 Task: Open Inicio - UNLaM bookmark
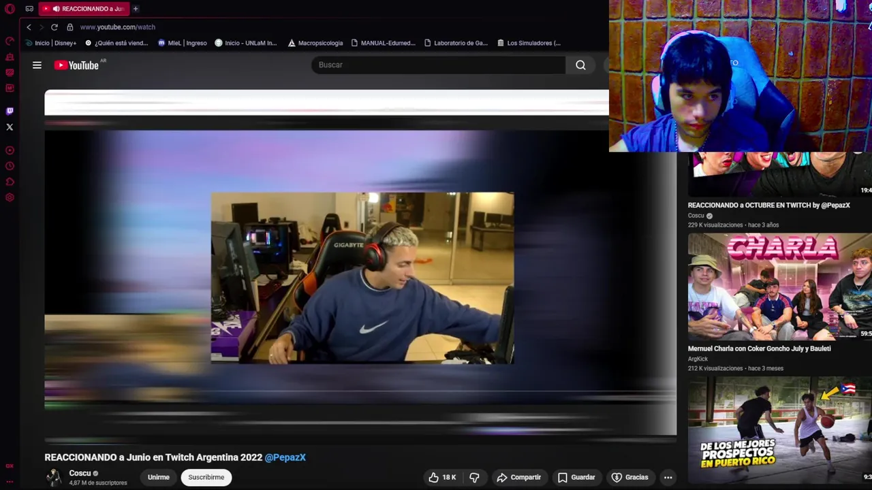click(246, 43)
